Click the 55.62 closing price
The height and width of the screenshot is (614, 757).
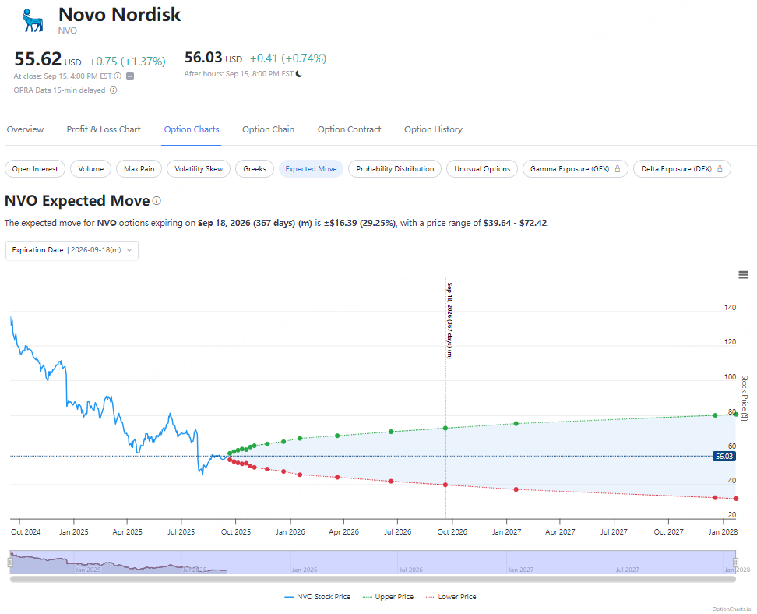[x=37, y=59]
